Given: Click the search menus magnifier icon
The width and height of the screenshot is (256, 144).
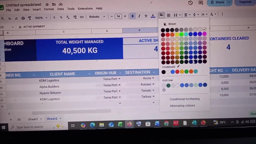Looking at the screenshot, I should (x=3, y=18).
